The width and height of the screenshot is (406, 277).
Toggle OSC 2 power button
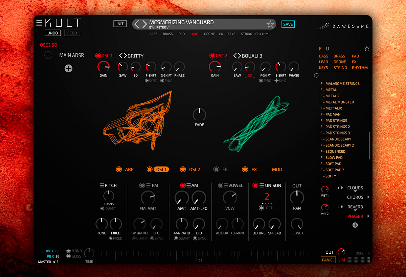pos(212,56)
